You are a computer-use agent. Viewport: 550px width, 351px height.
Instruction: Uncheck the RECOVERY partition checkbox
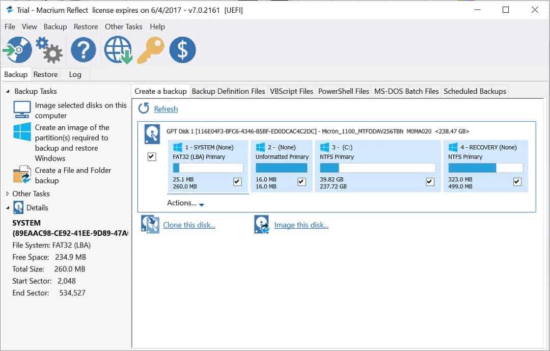[517, 181]
